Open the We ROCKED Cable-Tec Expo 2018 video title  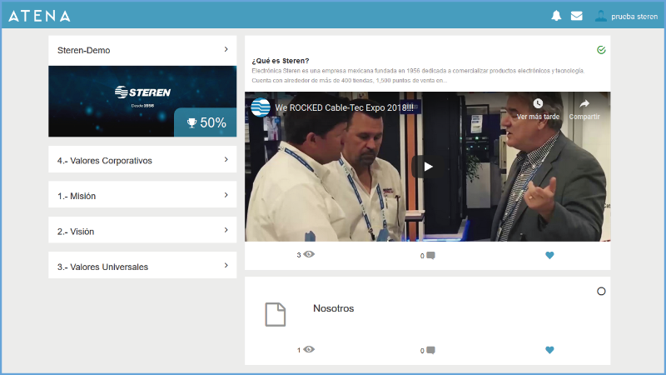coord(344,107)
